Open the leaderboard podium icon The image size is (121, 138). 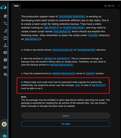[5, 45]
